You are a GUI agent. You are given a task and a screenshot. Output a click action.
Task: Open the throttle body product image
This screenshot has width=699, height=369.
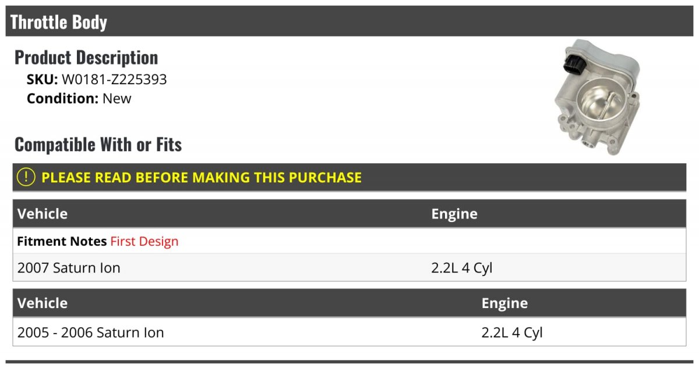(596, 97)
